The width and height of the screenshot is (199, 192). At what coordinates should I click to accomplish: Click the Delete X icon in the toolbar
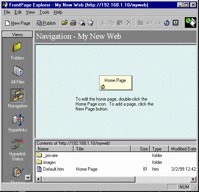point(129,23)
